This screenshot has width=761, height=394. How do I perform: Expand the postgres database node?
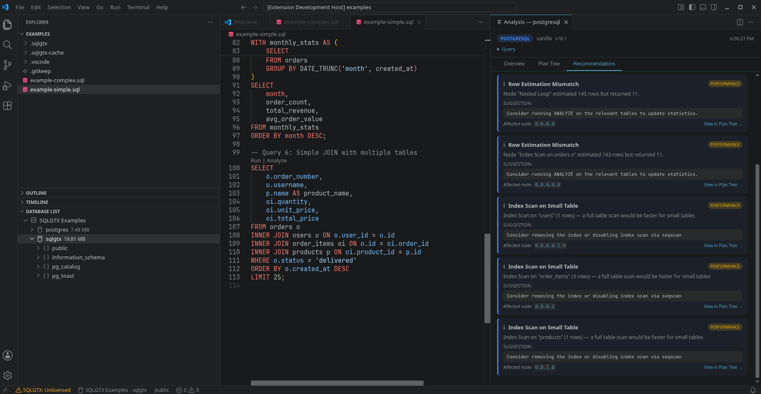(x=32, y=230)
